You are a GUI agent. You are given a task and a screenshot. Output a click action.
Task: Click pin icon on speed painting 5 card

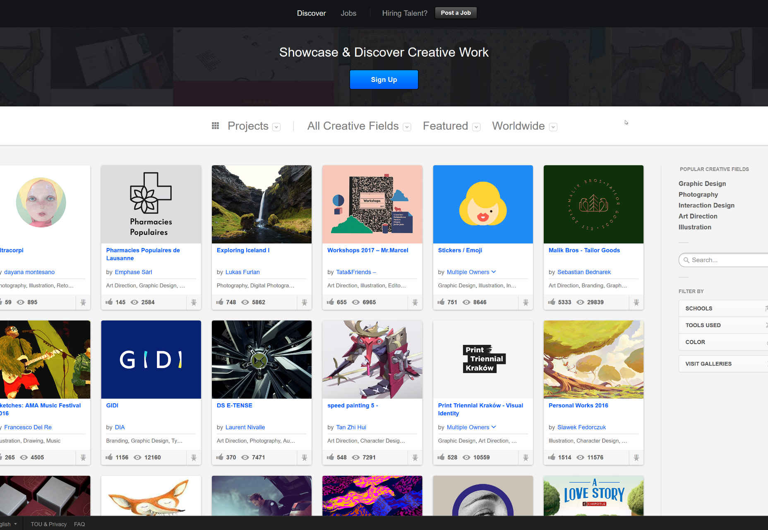(415, 458)
